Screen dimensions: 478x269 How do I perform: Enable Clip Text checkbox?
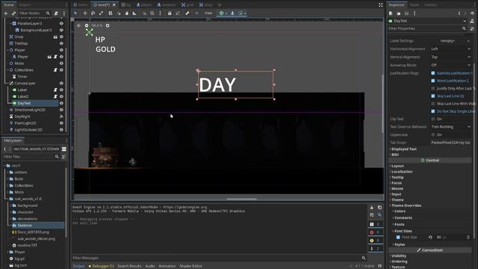(433, 119)
